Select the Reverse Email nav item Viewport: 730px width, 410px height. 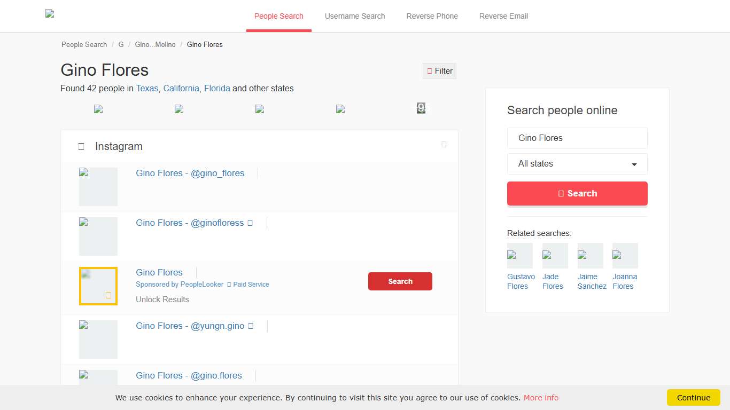(x=503, y=16)
